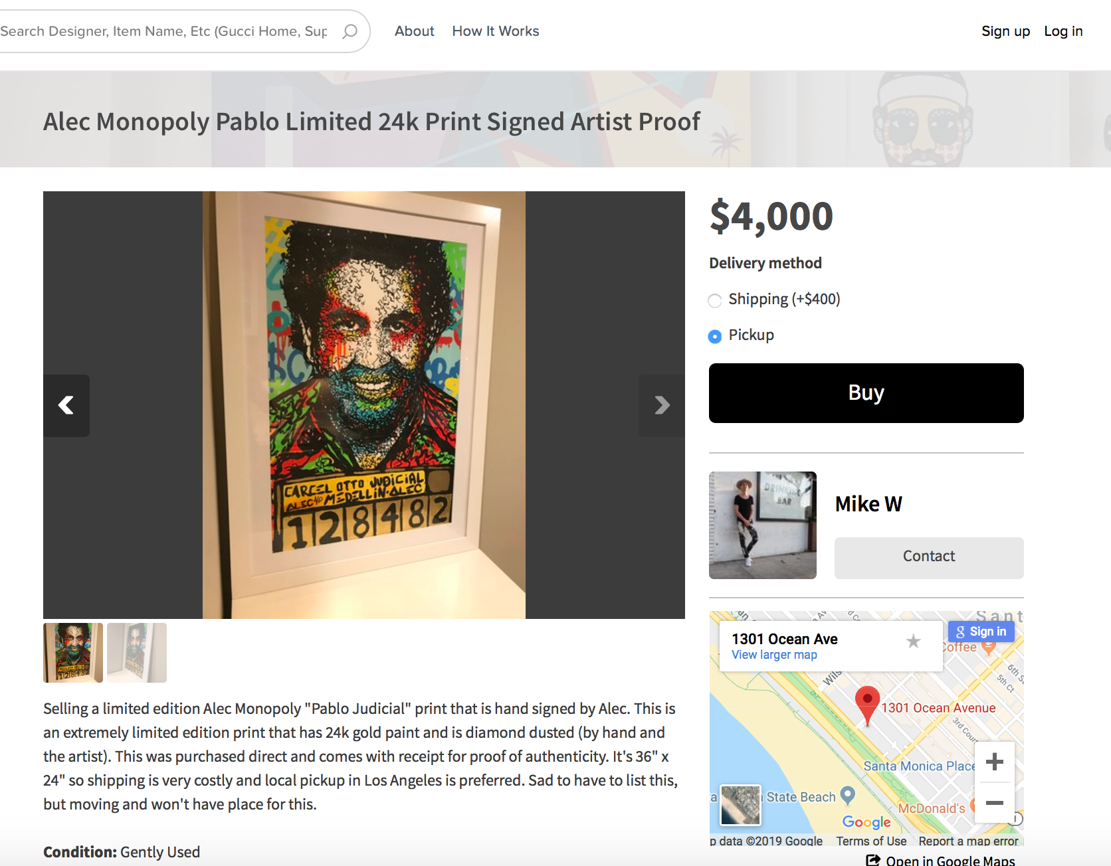Switch map to satellite view thumbnail

coord(741,805)
